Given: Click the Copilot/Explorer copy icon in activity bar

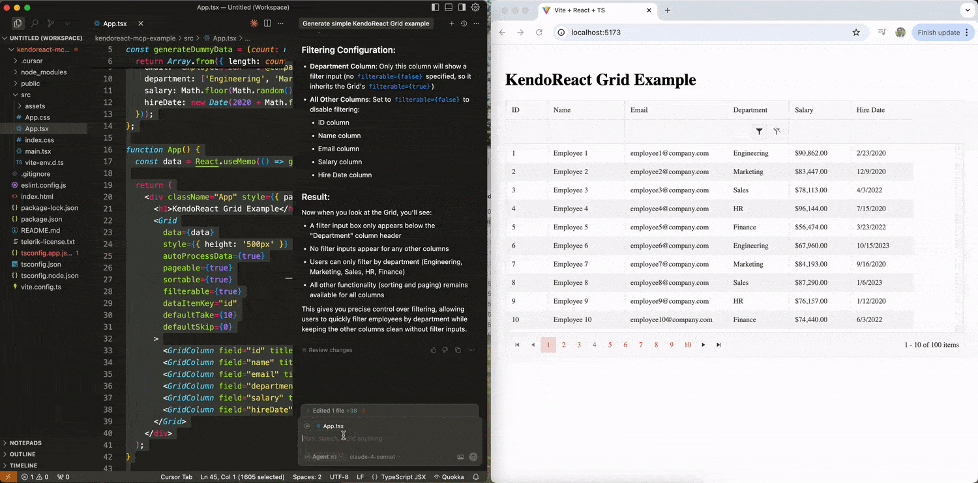Looking at the screenshot, I should tap(18, 23).
